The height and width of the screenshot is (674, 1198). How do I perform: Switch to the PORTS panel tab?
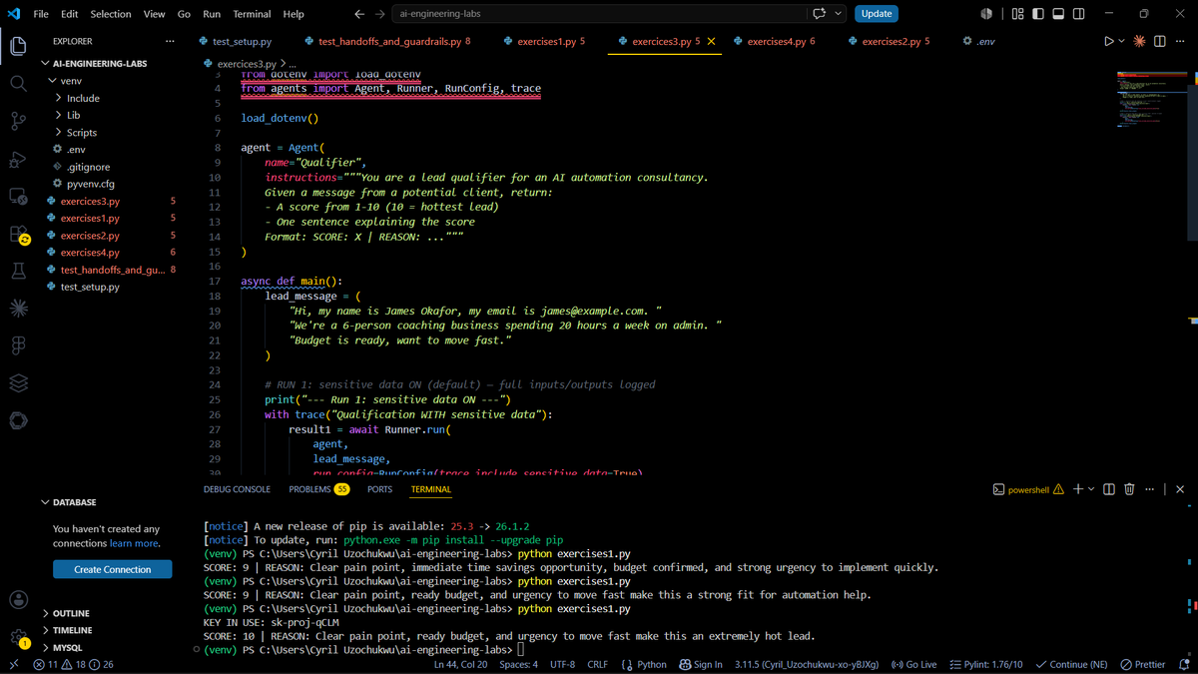pyautogui.click(x=379, y=489)
